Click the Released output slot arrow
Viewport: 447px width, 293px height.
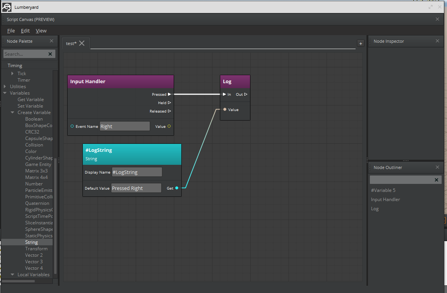169,111
